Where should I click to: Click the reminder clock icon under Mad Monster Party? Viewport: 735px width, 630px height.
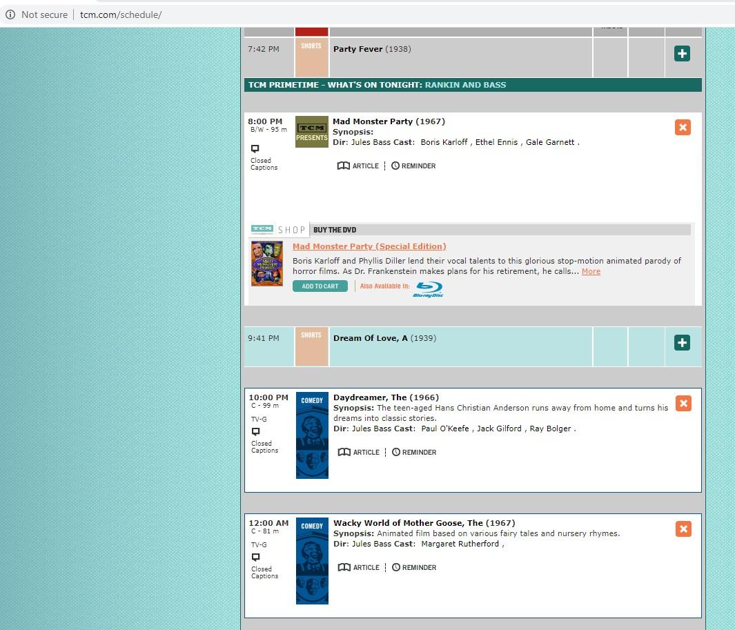coord(395,166)
